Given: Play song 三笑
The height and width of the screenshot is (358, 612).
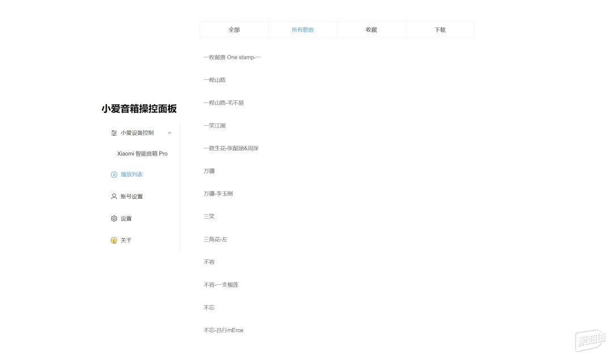Looking at the screenshot, I should pyautogui.click(x=209, y=216).
